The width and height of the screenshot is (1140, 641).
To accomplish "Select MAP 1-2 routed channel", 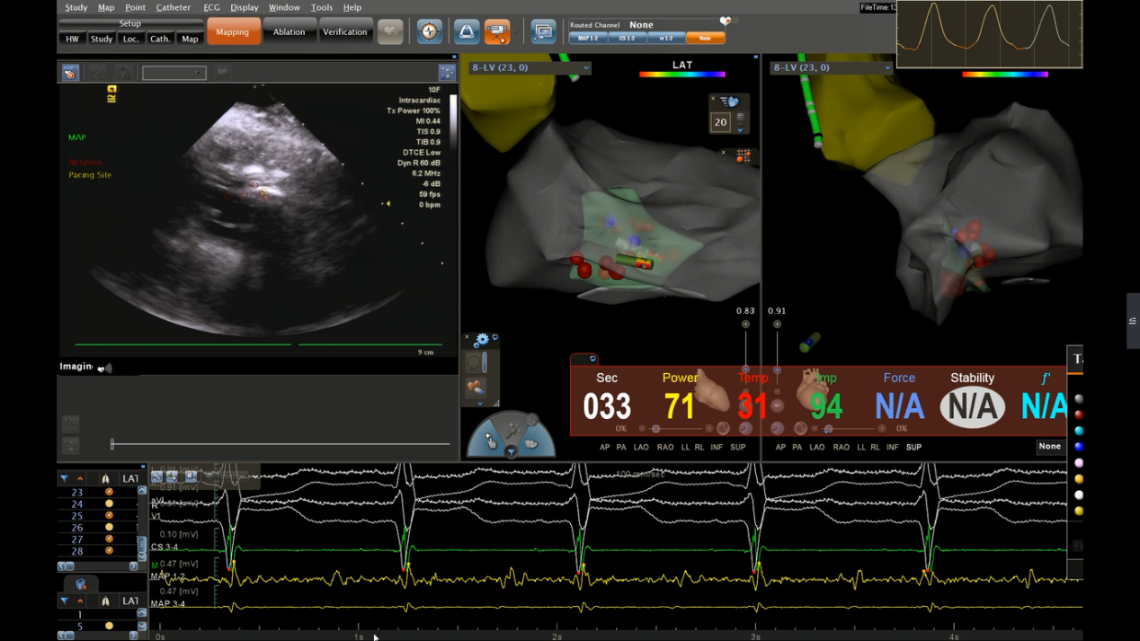I will [588, 39].
